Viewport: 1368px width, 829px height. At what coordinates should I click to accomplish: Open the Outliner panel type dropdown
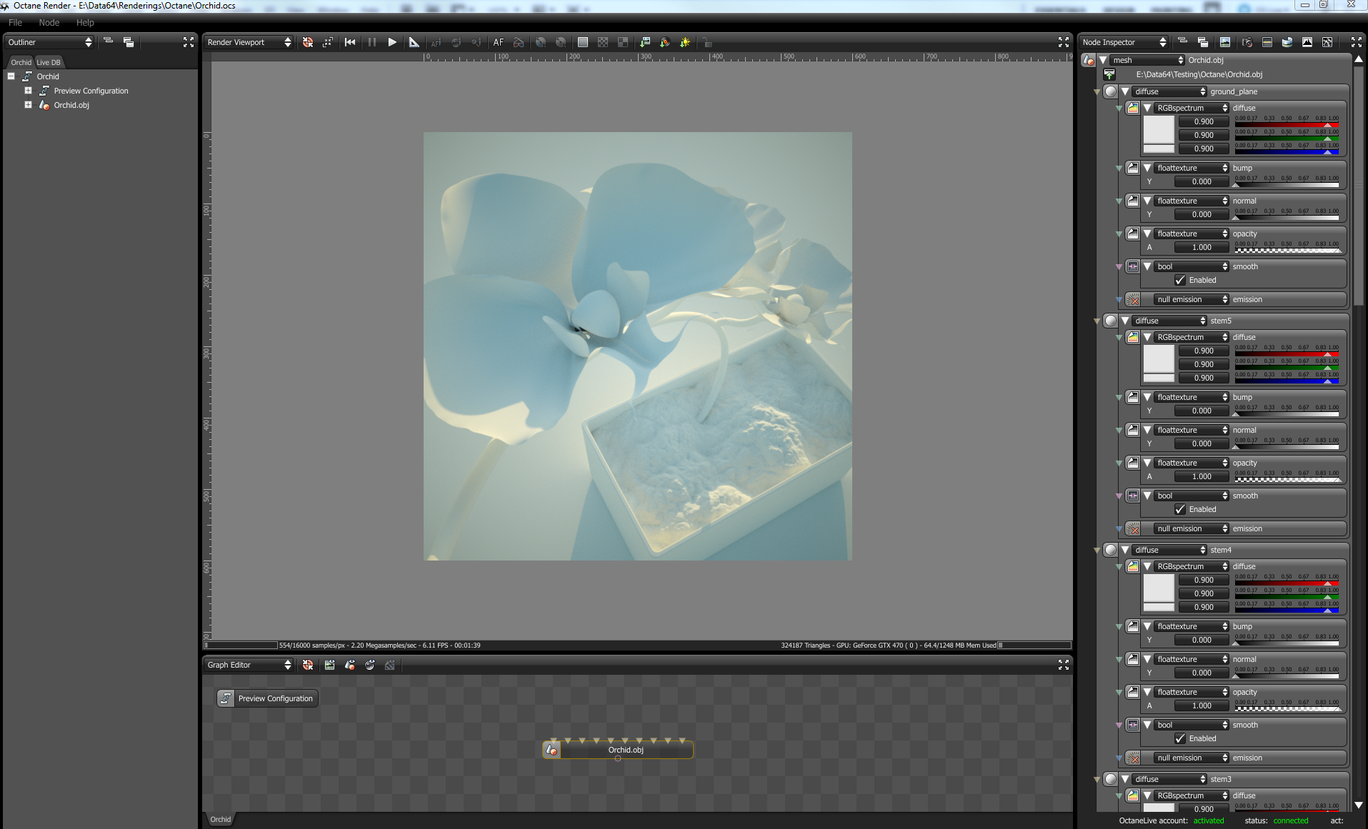click(50, 42)
